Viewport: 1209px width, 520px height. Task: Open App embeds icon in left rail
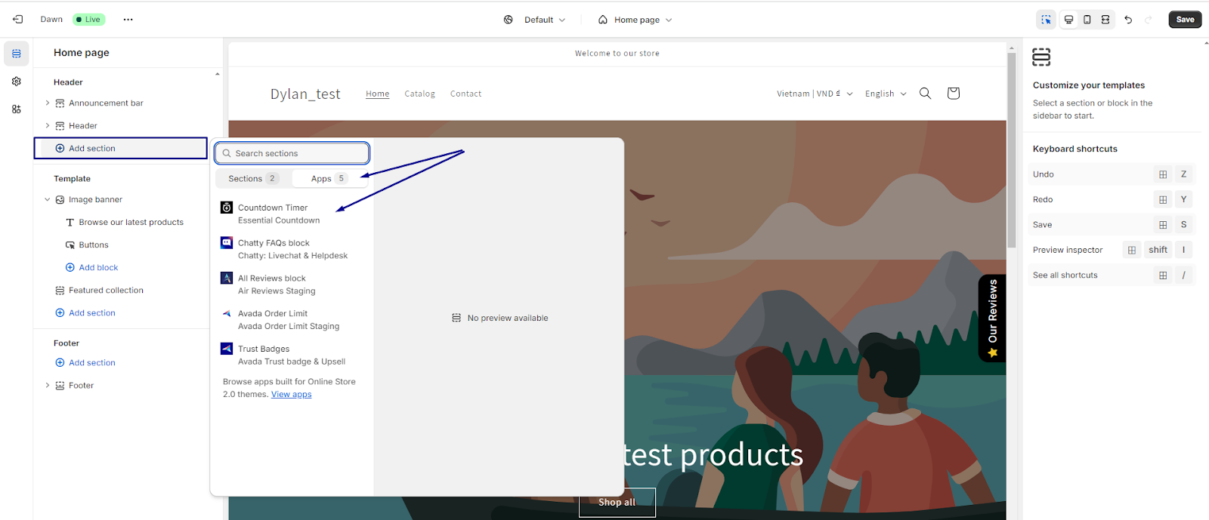[x=17, y=109]
